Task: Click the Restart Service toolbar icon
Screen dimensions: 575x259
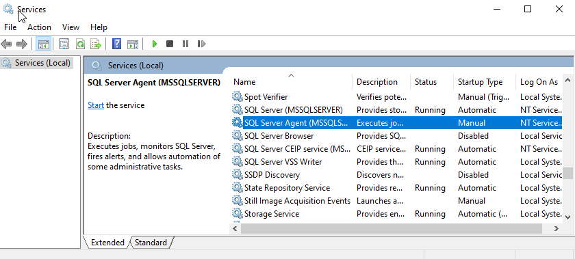Action: [201, 44]
